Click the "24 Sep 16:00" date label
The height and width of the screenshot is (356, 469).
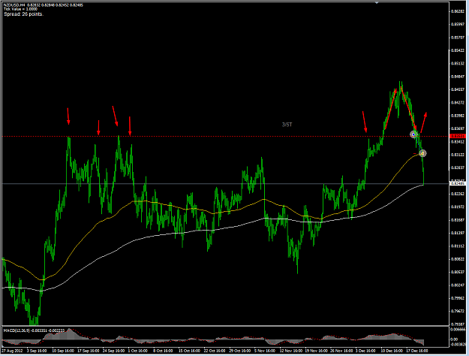[x=113, y=350]
